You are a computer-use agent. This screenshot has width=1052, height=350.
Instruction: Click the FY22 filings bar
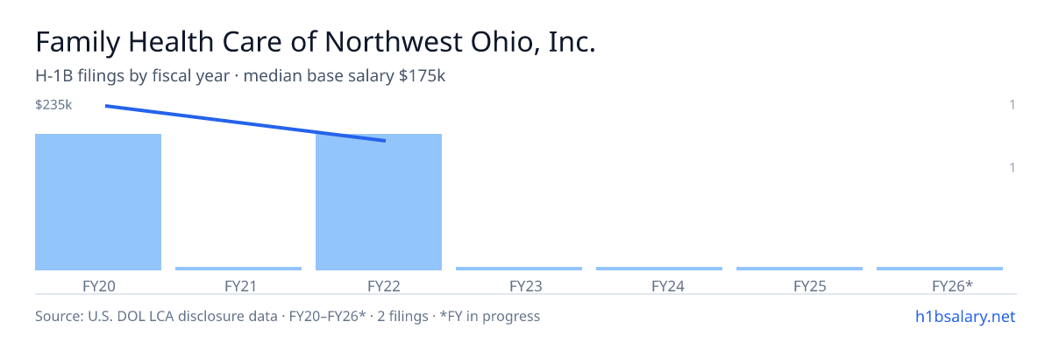point(379,202)
